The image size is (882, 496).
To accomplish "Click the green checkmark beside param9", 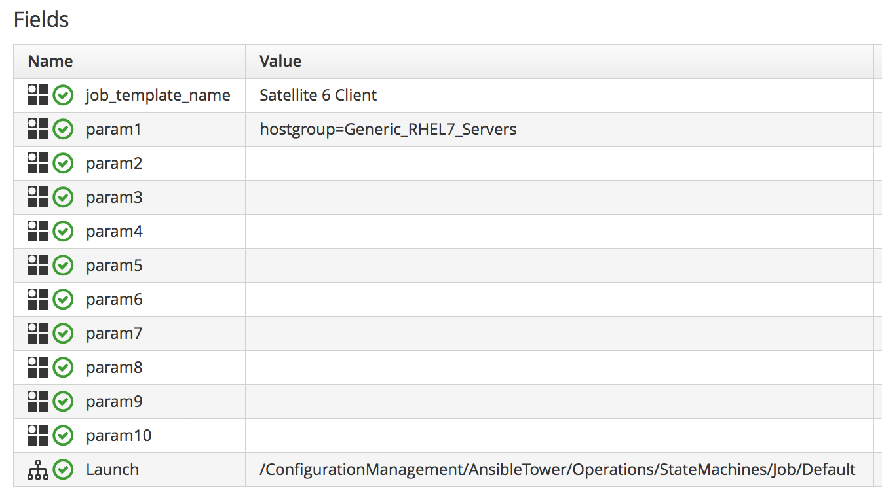I will point(63,402).
